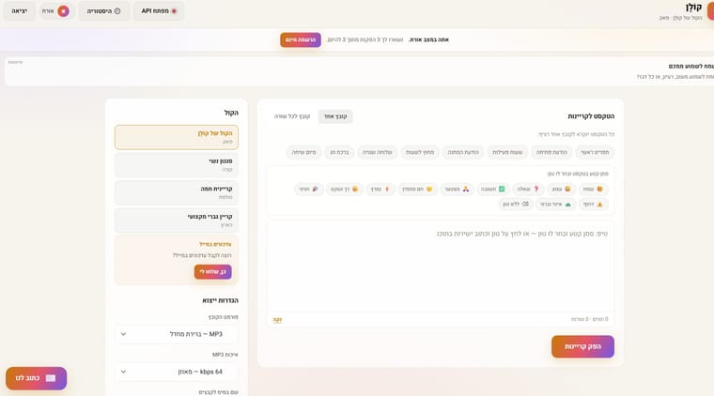Open History with the clock icon (היסטוריה)
This screenshot has width=714, height=396.
[x=104, y=11]
